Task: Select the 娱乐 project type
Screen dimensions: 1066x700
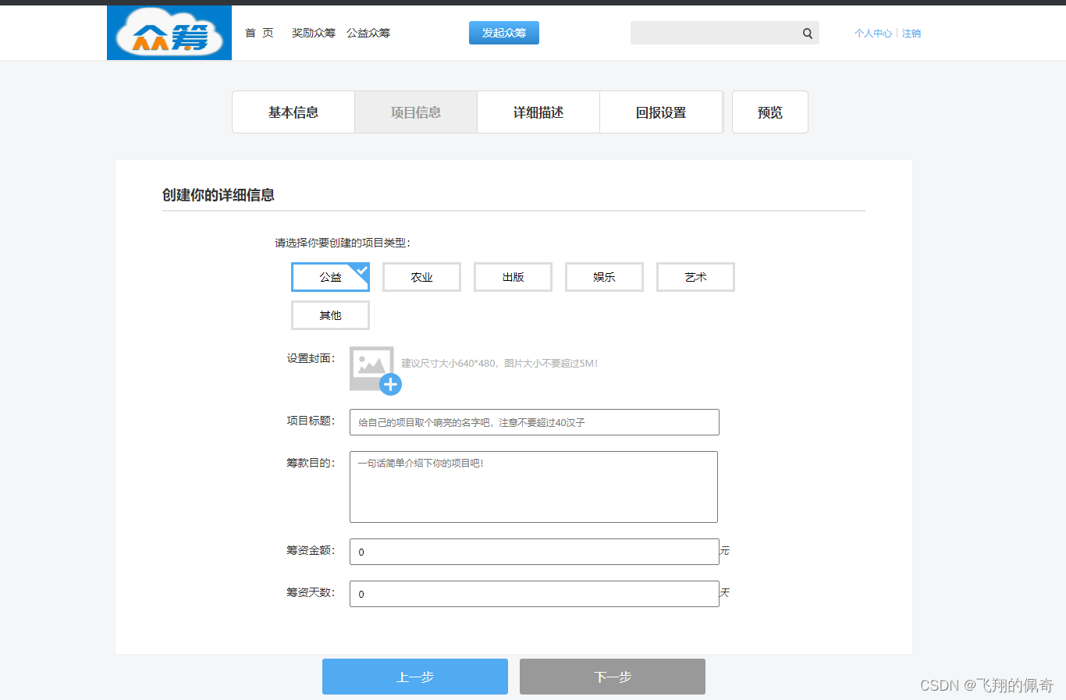Action: (x=604, y=277)
